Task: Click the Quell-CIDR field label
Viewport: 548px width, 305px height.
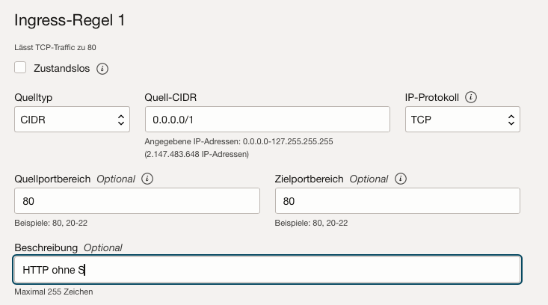Action: point(170,97)
